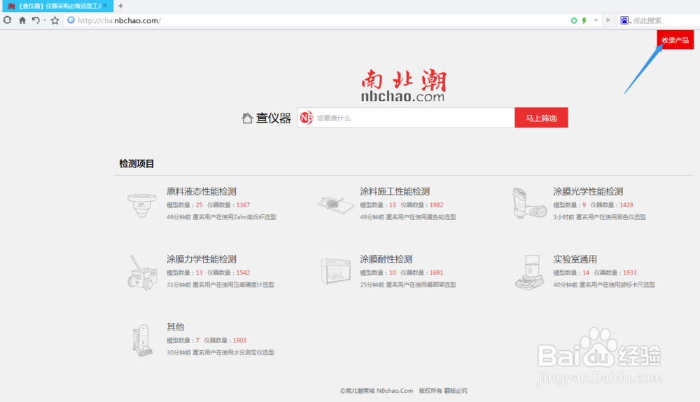Click the address bar URL field
Screen dimensions: 700x402
point(312,20)
